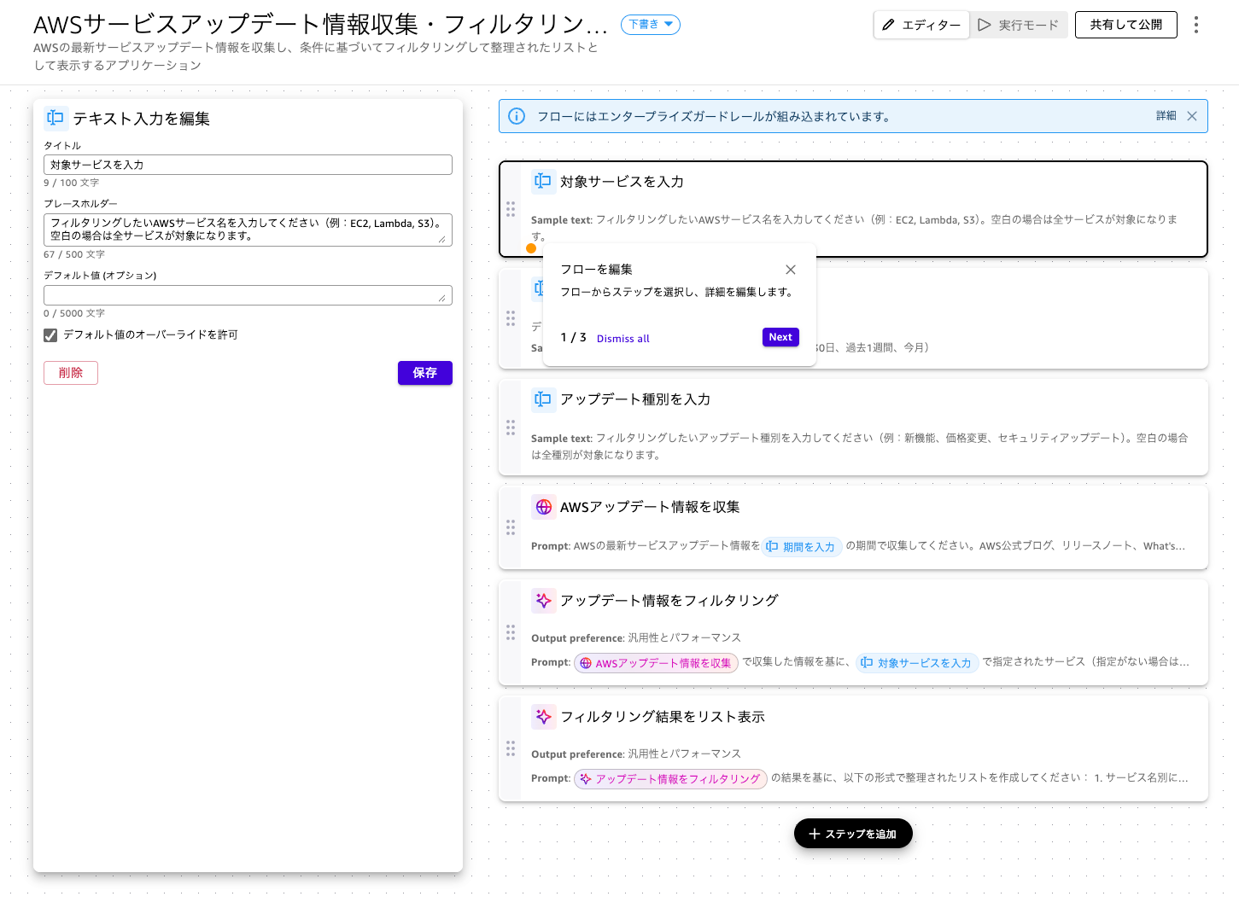Click the 共有して公開 button
The height and width of the screenshot is (902, 1239).
coord(1125,25)
